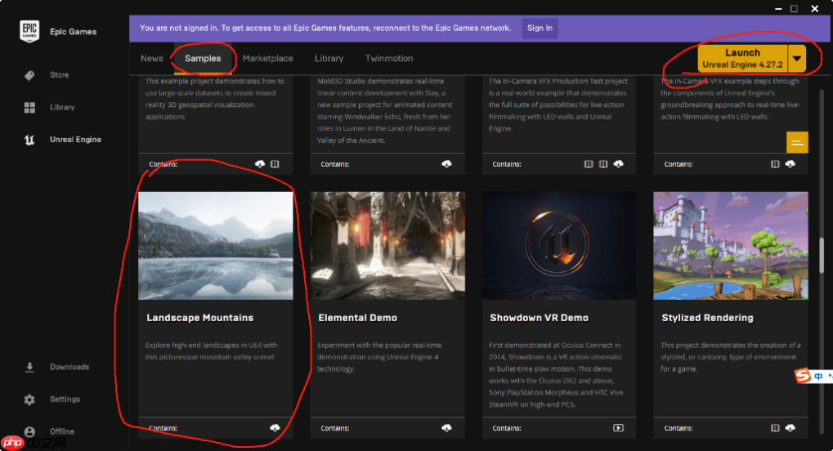Switch to the Marketplace tab
Image resolution: width=833 pixels, height=451 pixels.
(x=267, y=59)
